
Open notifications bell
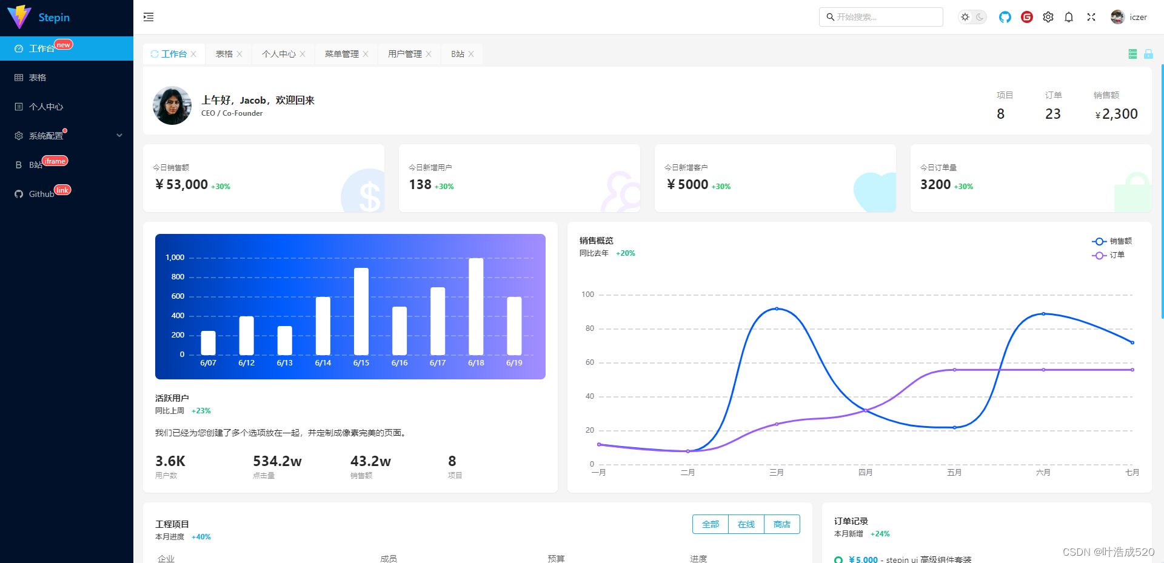click(1069, 17)
